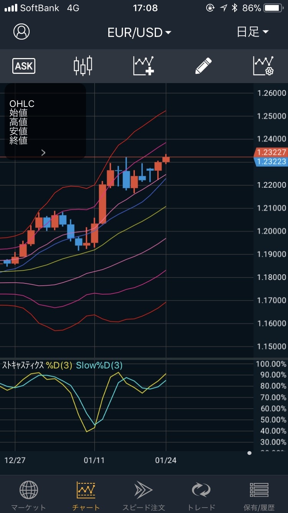Tap the 安値 low price label
The image size is (288, 513).
click(18, 132)
